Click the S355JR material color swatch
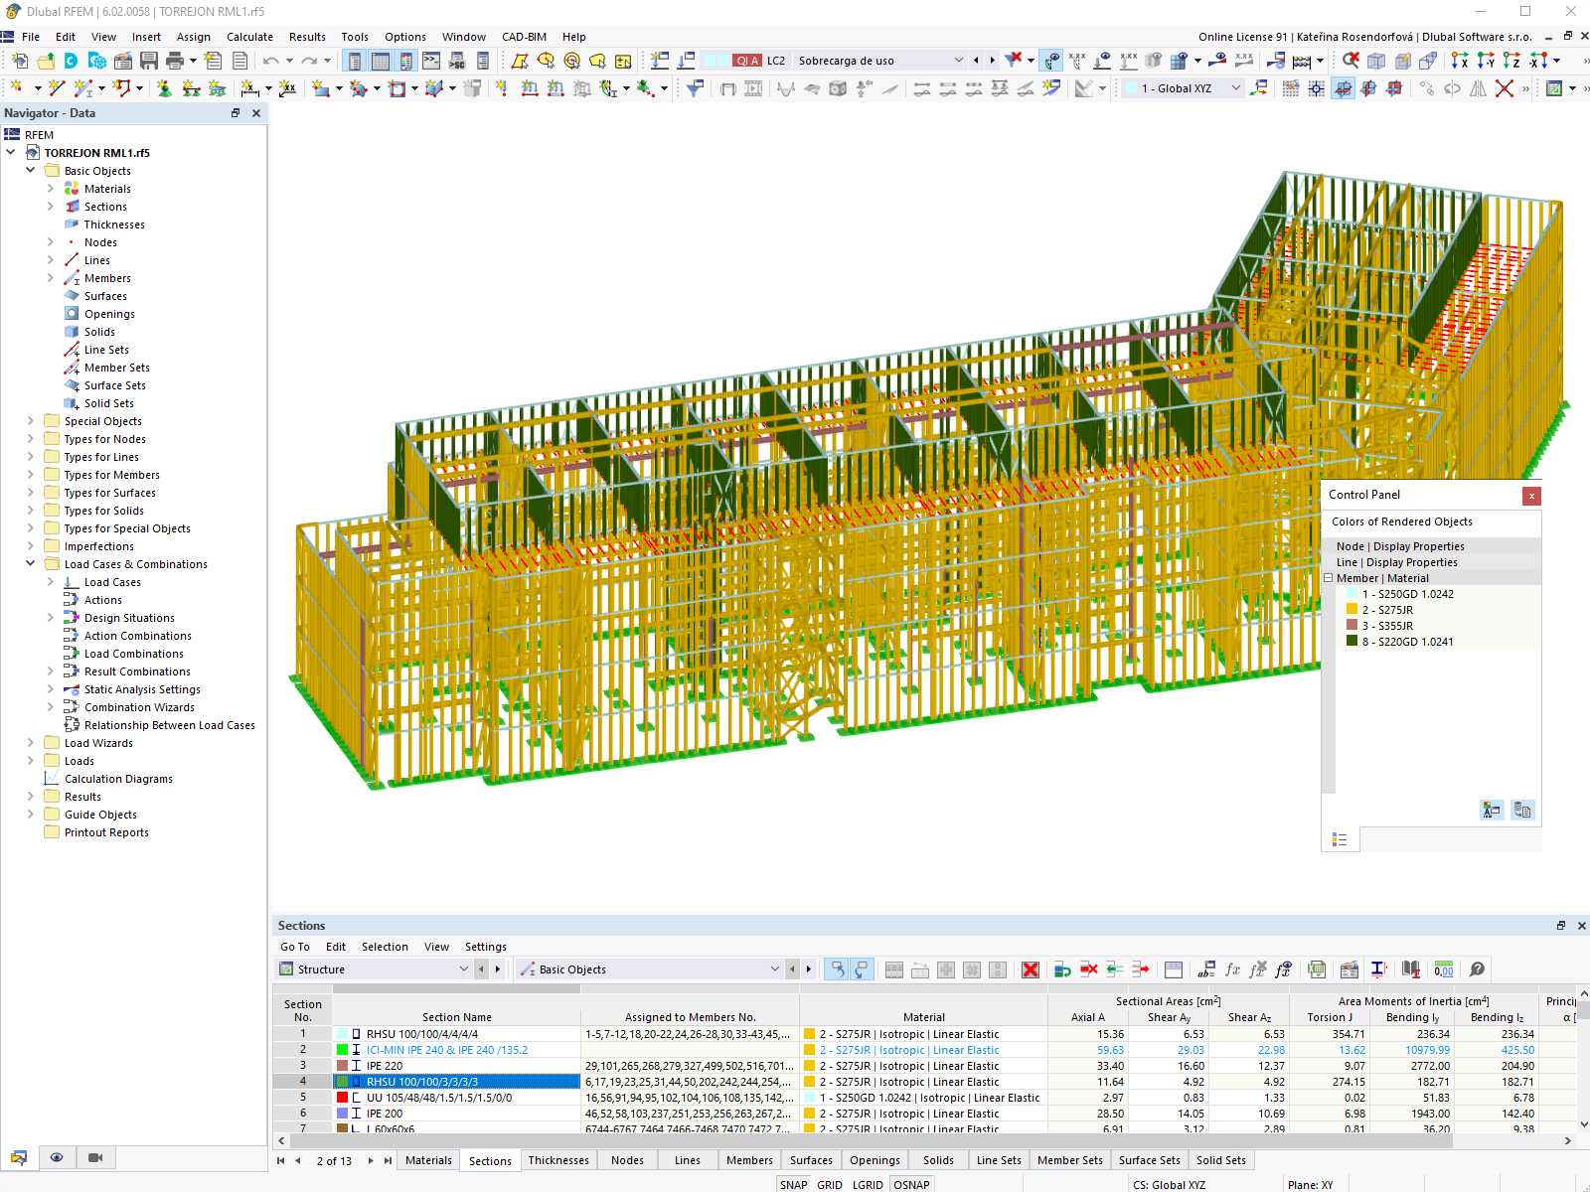1590x1192 pixels. pyautogui.click(x=1351, y=626)
